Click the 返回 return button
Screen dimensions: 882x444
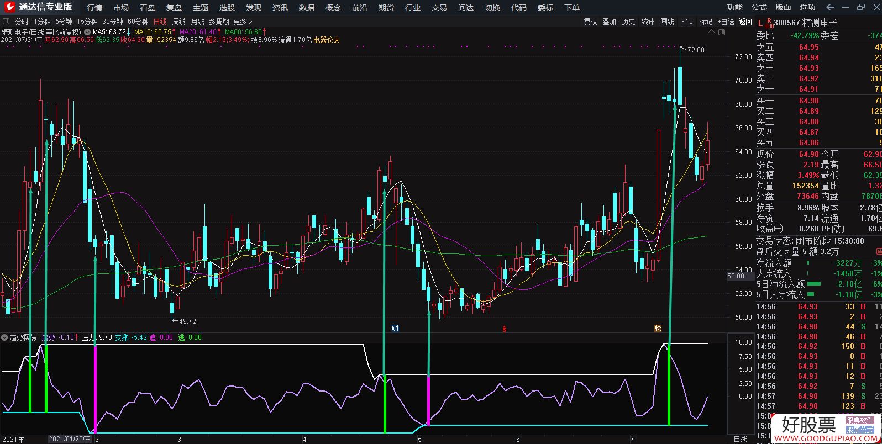click(746, 22)
